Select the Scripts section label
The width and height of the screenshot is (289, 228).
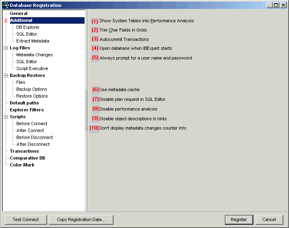(18, 117)
